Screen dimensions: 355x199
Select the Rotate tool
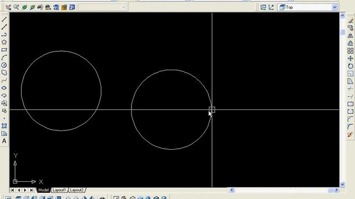click(351, 66)
